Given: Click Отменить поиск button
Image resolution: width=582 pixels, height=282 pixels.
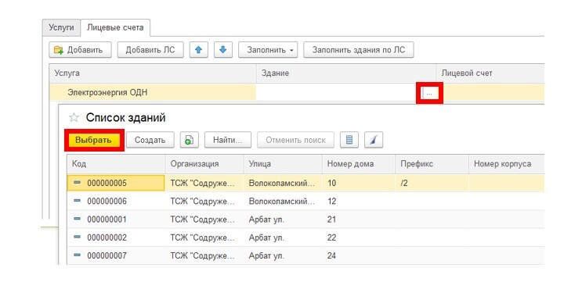Looking at the screenshot, I should point(296,141).
